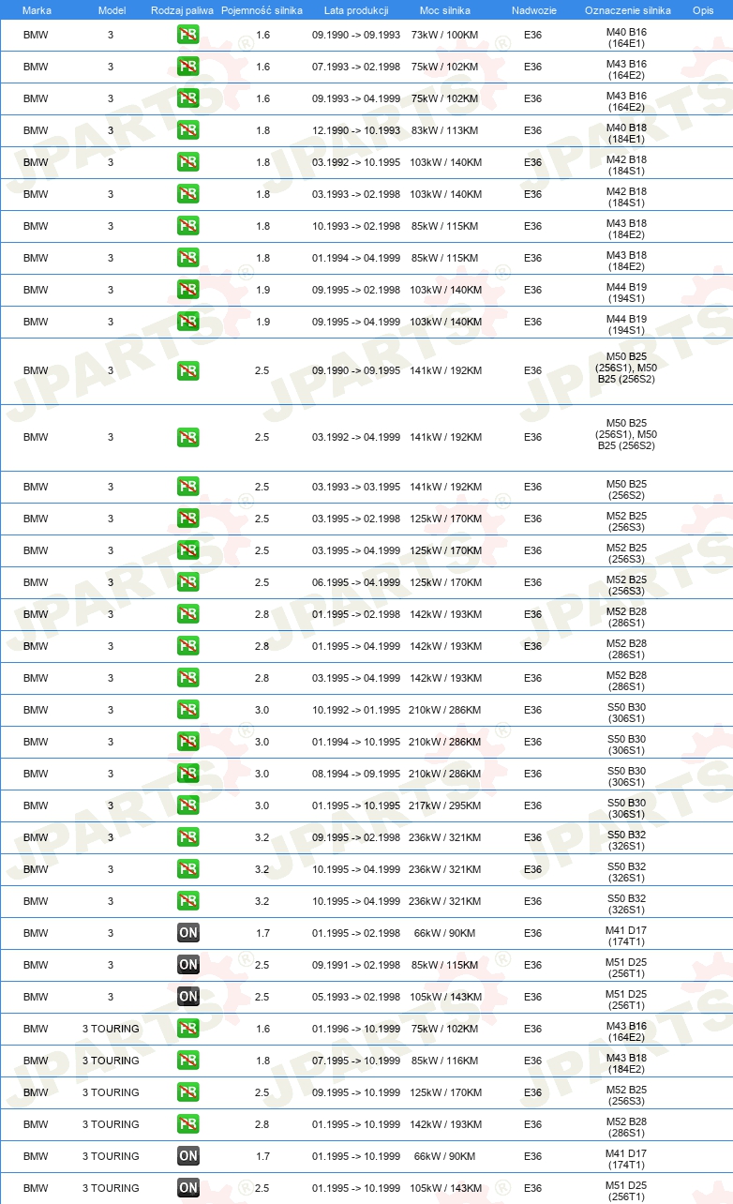
Task: Click petrol icon in 03.1993 -> 03.1995 row
Action: (187, 488)
